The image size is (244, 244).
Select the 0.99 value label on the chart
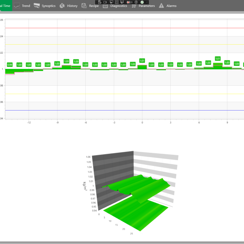[10, 64]
